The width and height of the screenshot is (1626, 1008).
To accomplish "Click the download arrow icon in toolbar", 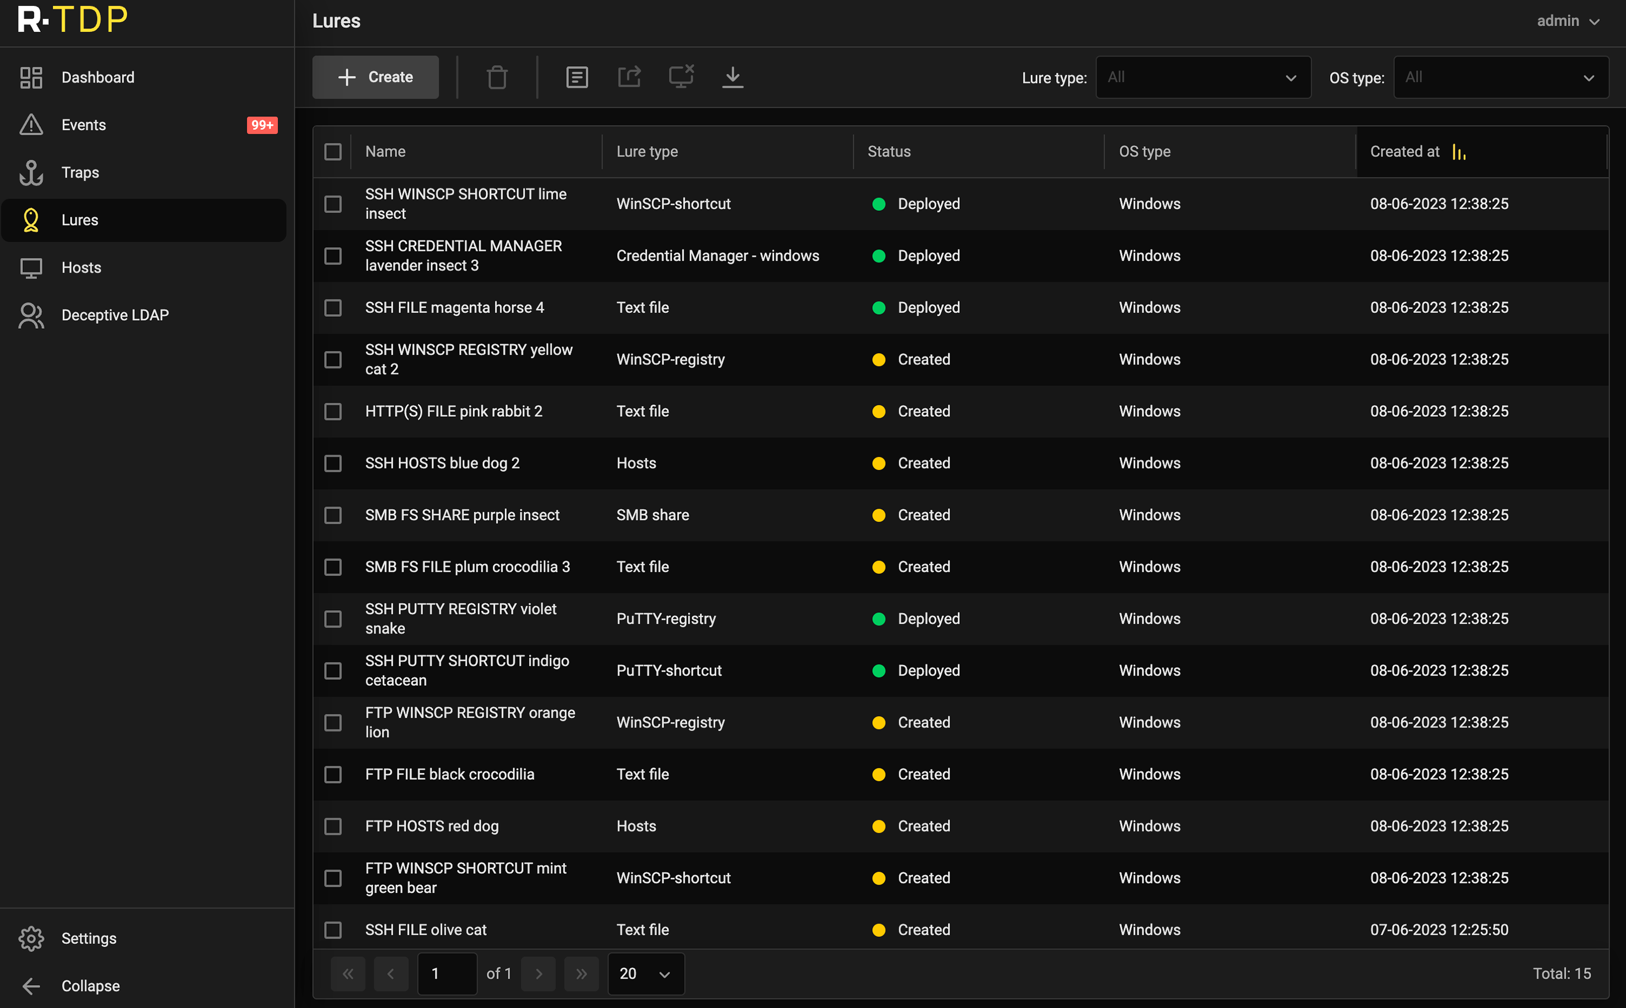I will (732, 77).
